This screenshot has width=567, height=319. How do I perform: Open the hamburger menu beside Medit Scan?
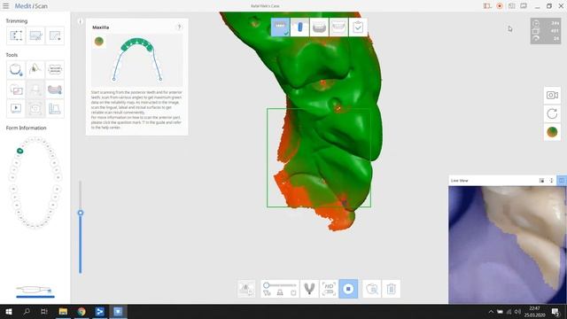[x=6, y=6]
